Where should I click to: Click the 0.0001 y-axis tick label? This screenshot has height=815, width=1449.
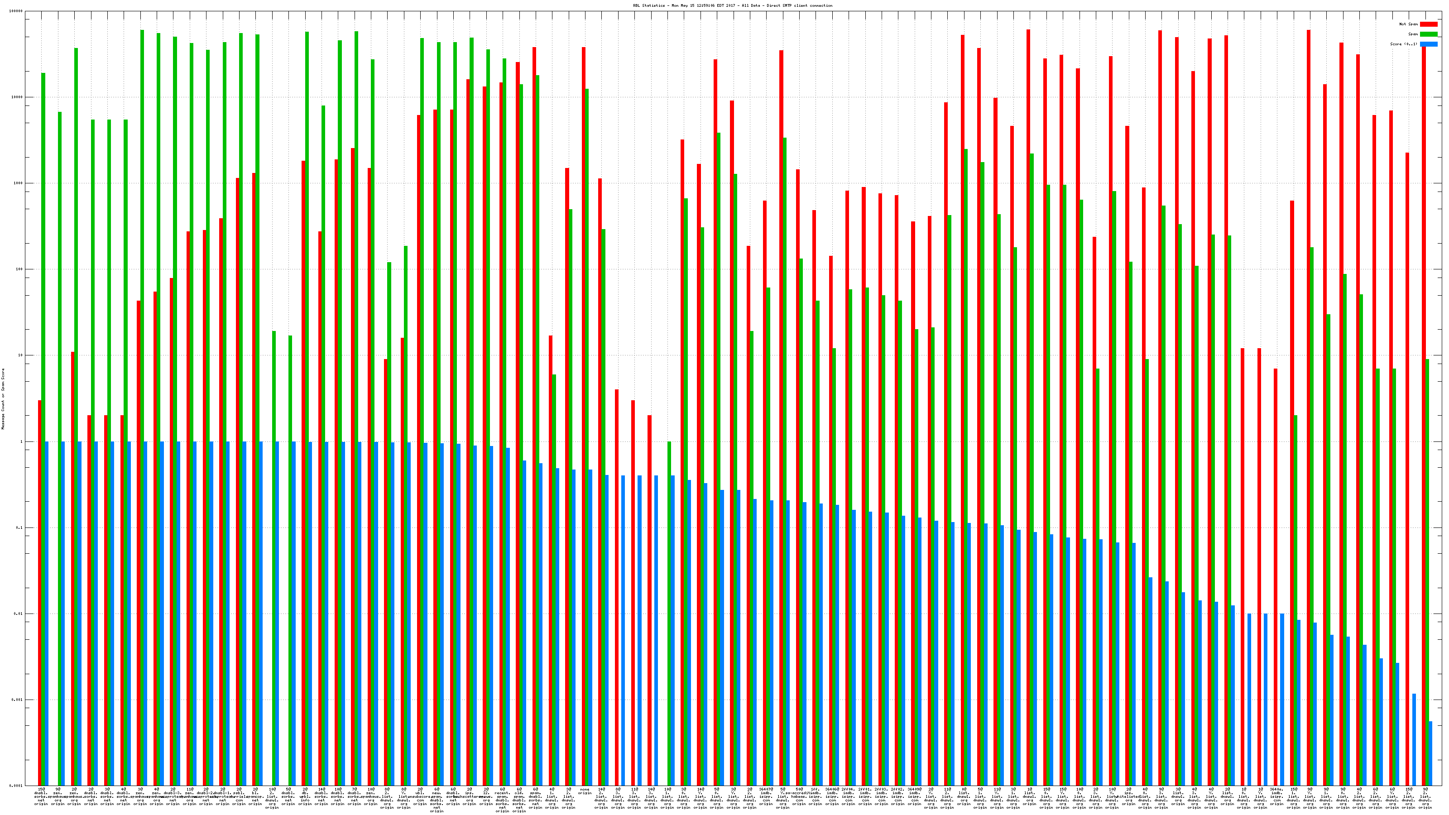16,786
